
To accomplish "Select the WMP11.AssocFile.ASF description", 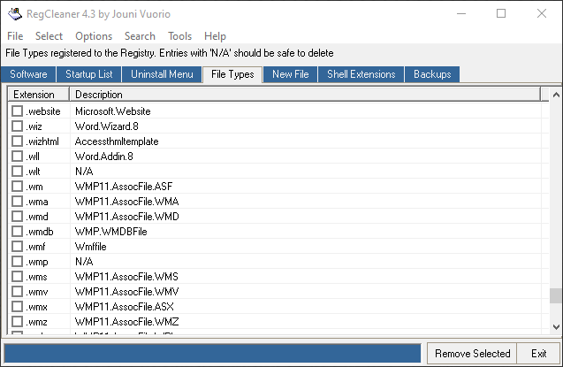I will pos(124,187).
